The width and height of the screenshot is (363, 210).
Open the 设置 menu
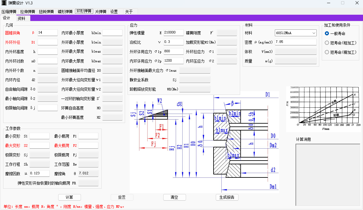[114, 11]
